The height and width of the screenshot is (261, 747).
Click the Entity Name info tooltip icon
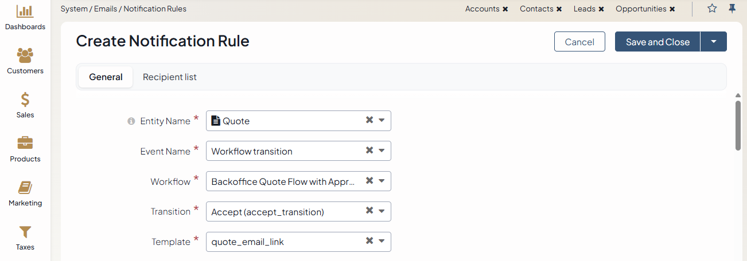coord(131,121)
